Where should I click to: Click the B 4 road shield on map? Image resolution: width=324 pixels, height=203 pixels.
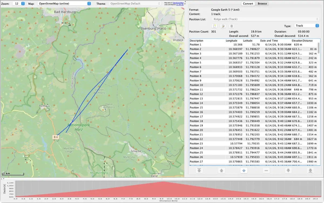[x=56, y=137]
